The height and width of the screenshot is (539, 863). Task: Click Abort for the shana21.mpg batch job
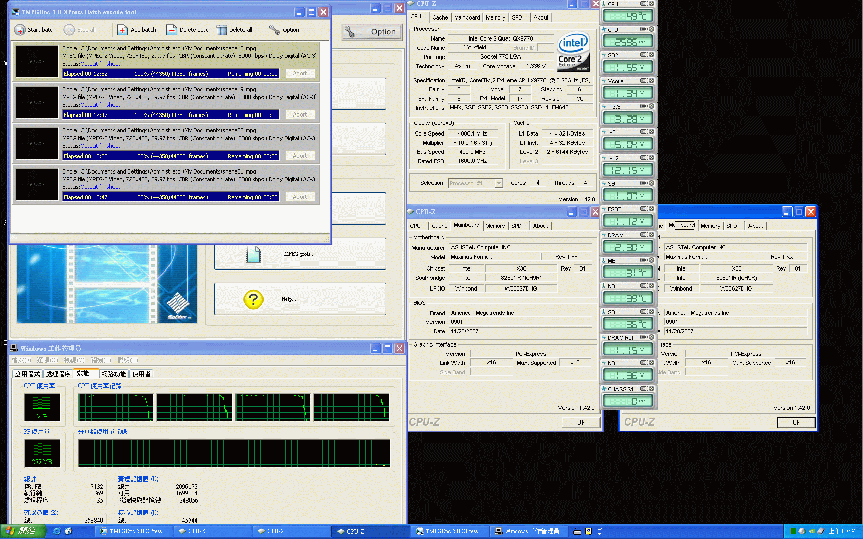click(300, 197)
